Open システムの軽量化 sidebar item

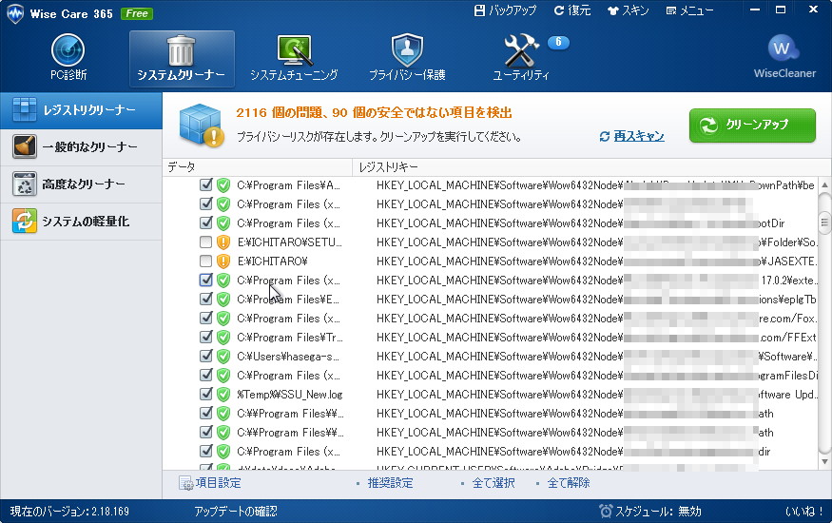pyautogui.click(x=81, y=222)
